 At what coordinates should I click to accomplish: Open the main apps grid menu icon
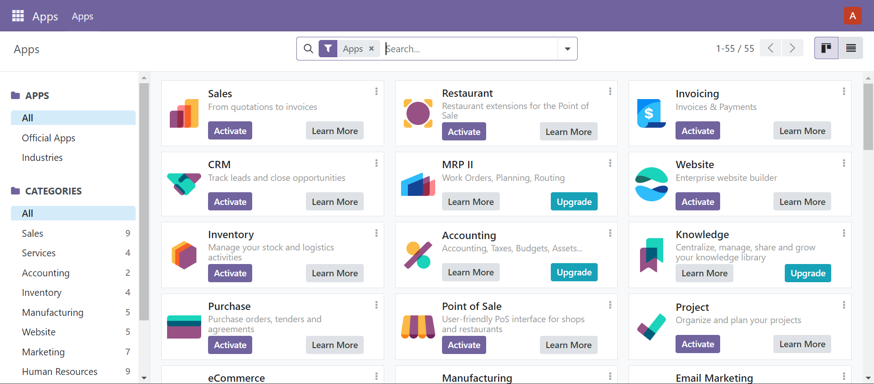point(18,16)
